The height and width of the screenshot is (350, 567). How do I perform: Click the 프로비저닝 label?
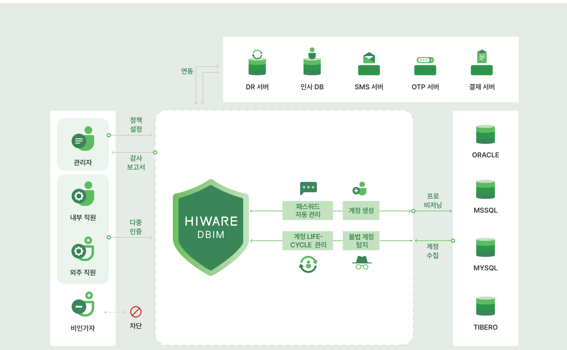pos(433,200)
